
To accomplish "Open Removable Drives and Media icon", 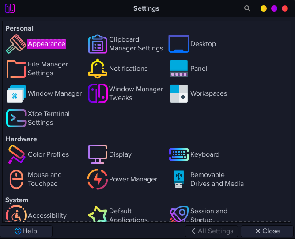I will pyautogui.click(x=179, y=179).
